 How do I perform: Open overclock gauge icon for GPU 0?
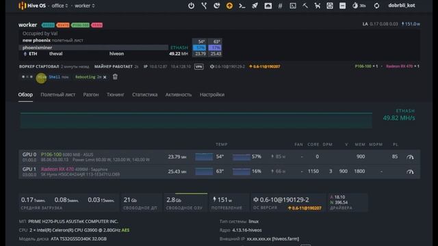pyautogui.click(x=410, y=156)
